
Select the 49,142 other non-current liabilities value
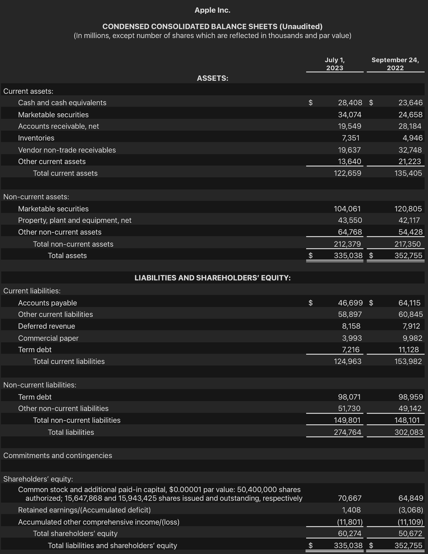[410, 409]
